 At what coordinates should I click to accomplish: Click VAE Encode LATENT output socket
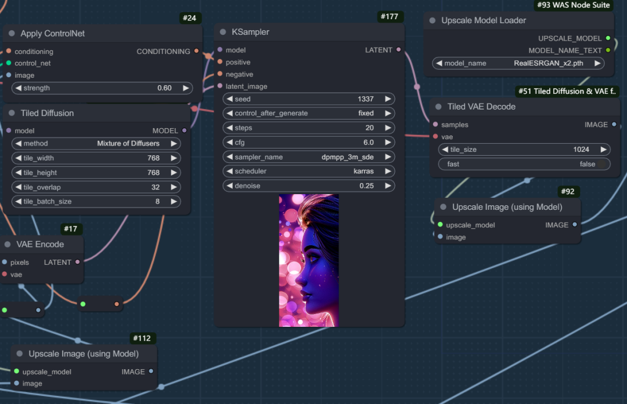pyautogui.click(x=78, y=262)
